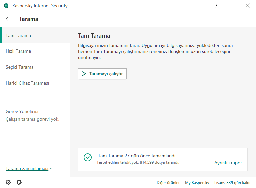256x188 pixels.
Task: Open the Seçici Tarama section
Action: pyautogui.click(x=20, y=67)
